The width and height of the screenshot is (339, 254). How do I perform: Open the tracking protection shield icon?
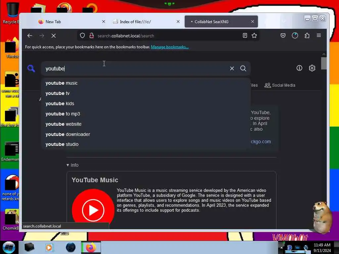click(x=82, y=36)
